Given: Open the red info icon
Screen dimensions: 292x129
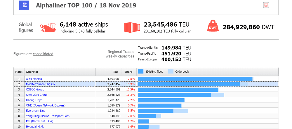Looking at the screenshot, I should [x=266, y=5].
